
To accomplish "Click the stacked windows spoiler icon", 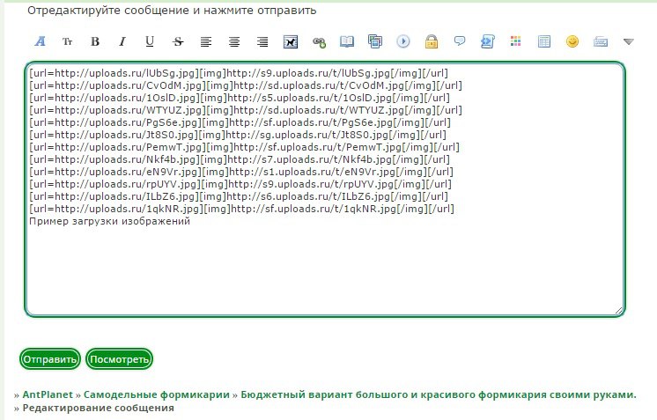I will (375, 41).
